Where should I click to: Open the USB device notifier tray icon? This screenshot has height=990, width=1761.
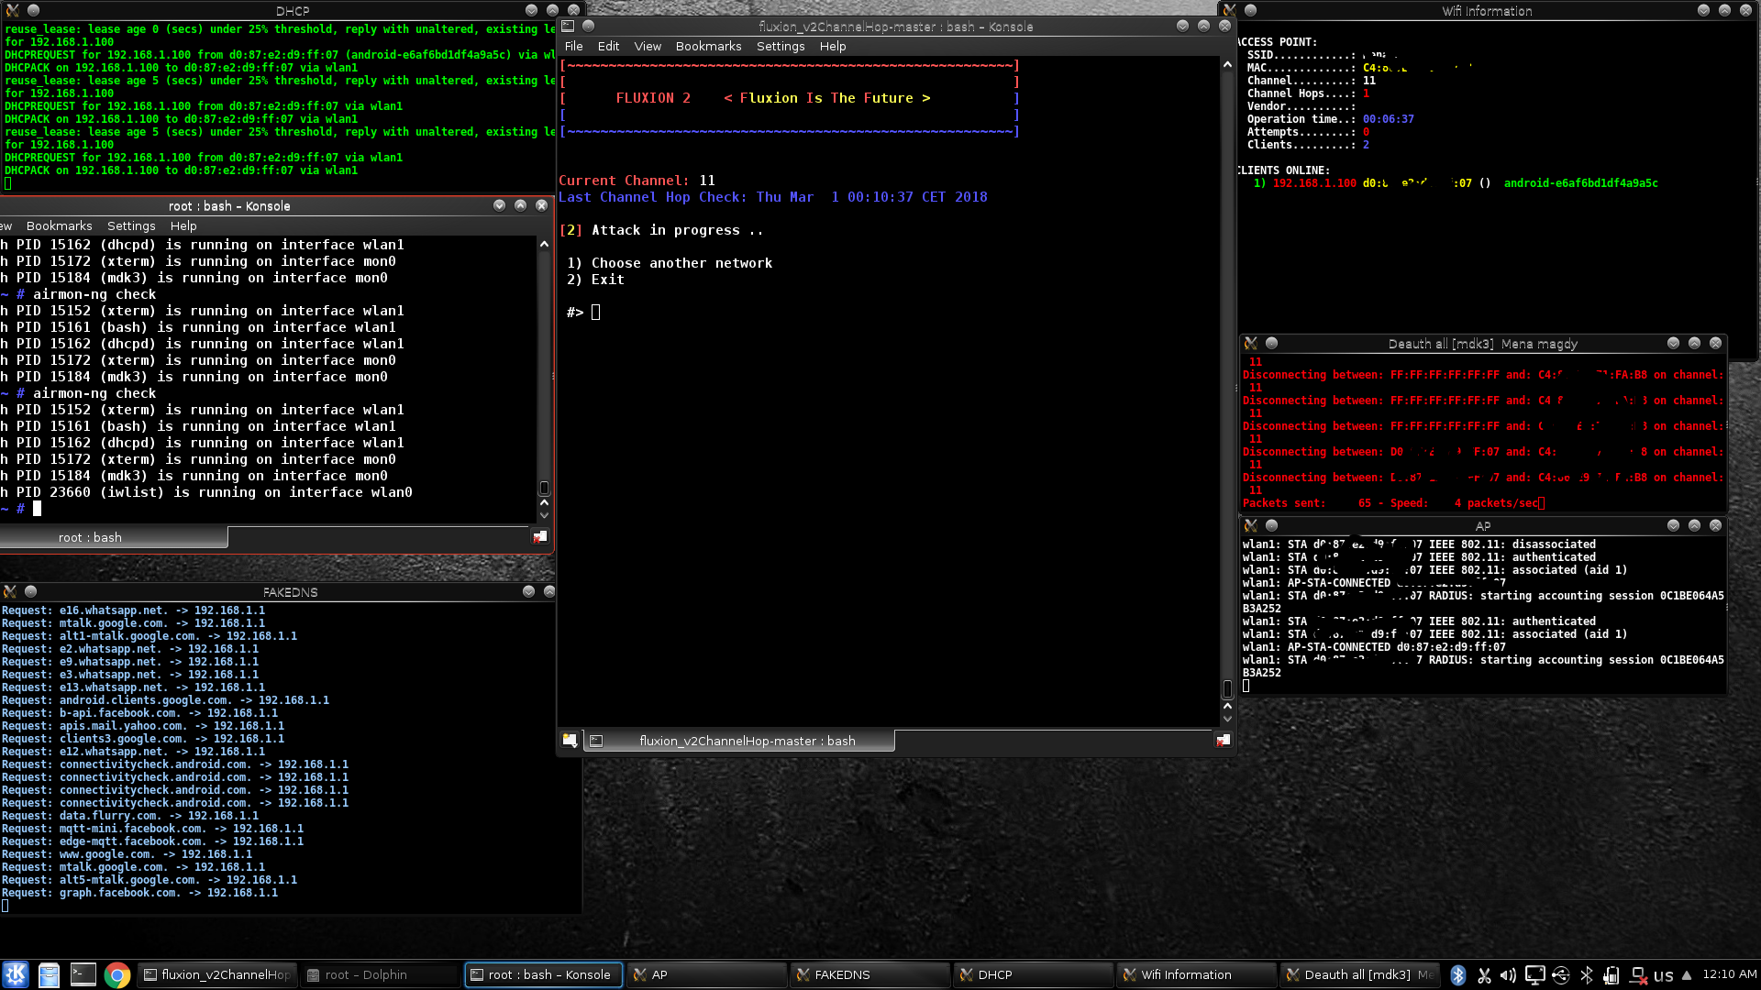pos(1560,975)
